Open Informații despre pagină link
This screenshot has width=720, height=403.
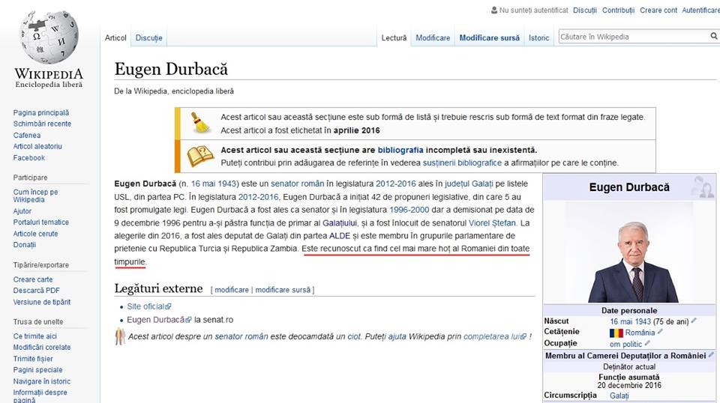click(40, 396)
